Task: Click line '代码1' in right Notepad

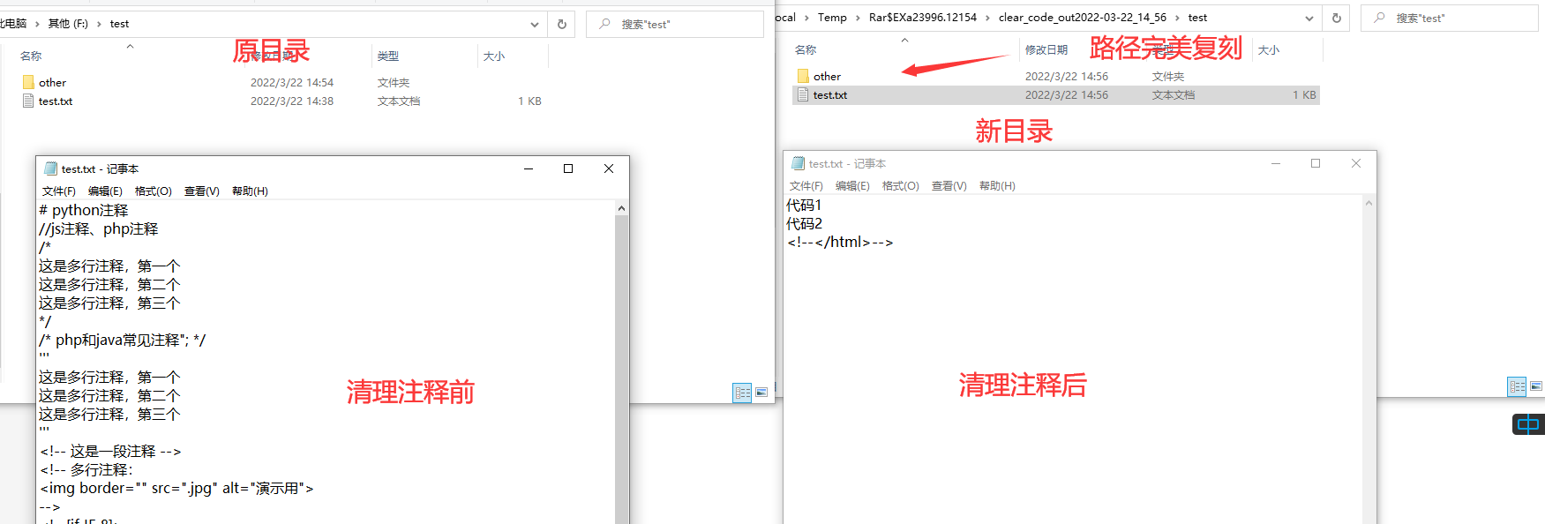Action: 804,206
